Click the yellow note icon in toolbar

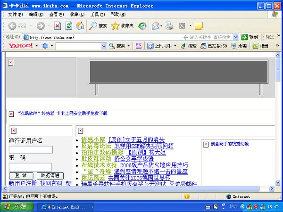(x=199, y=26)
